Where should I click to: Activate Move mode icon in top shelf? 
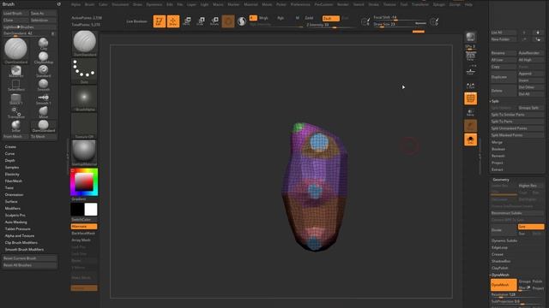[187, 21]
